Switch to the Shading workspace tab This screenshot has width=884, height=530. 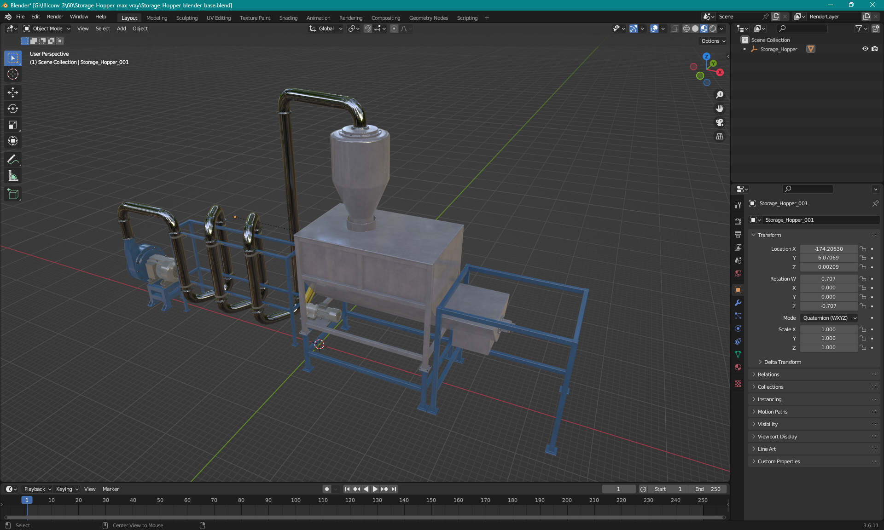(x=288, y=18)
